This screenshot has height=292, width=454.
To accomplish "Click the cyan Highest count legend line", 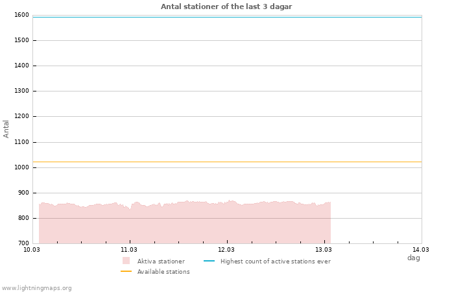I will 209,261.
